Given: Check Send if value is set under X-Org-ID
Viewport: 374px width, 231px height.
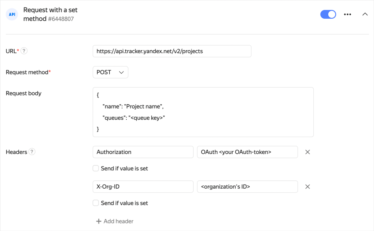Looking at the screenshot, I should click(x=96, y=203).
